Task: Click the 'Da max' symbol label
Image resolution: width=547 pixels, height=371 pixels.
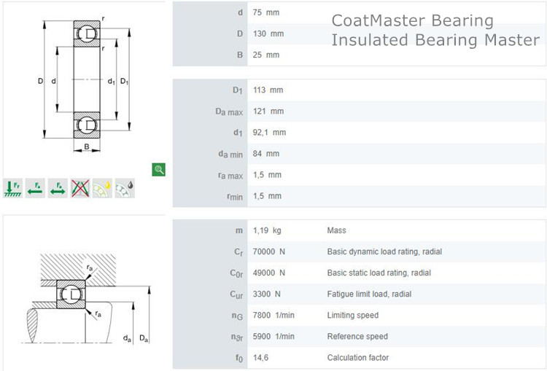Action: pos(229,112)
